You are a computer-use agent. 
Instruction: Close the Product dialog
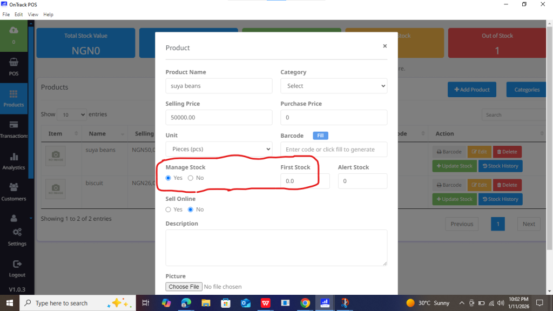pyautogui.click(x=385, y=46)
